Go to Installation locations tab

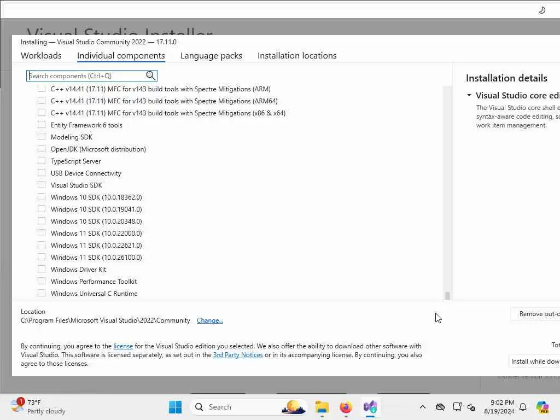297,55
